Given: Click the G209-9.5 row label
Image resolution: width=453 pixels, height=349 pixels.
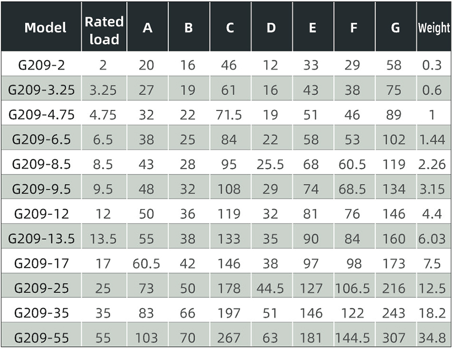Looking at the screenshot, I should click(x=41, y=189).
